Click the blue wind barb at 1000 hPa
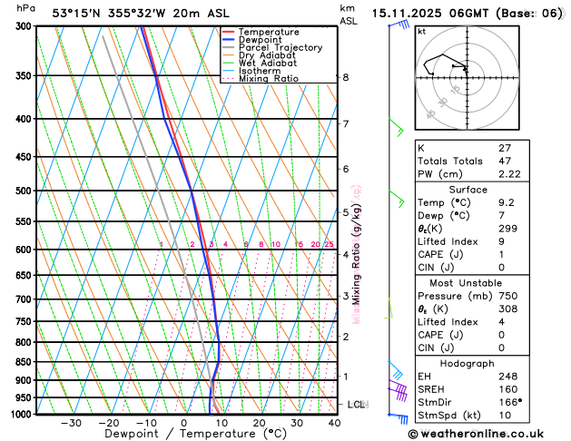Image resolution: width=571 pixels, height=441 pixels. point(399,419)
